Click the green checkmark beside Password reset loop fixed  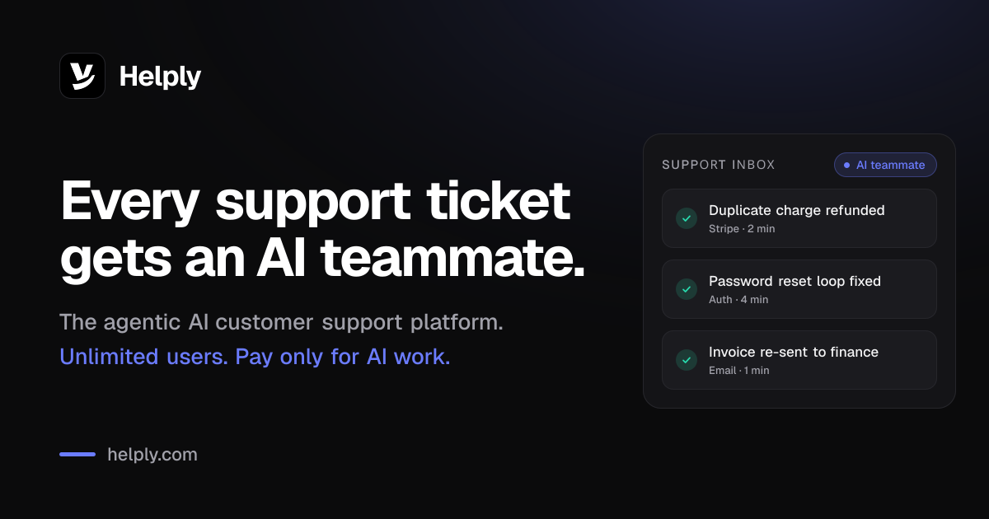click(687, 289)
